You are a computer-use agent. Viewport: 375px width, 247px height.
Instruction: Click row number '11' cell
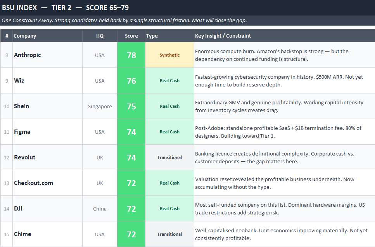7,132
